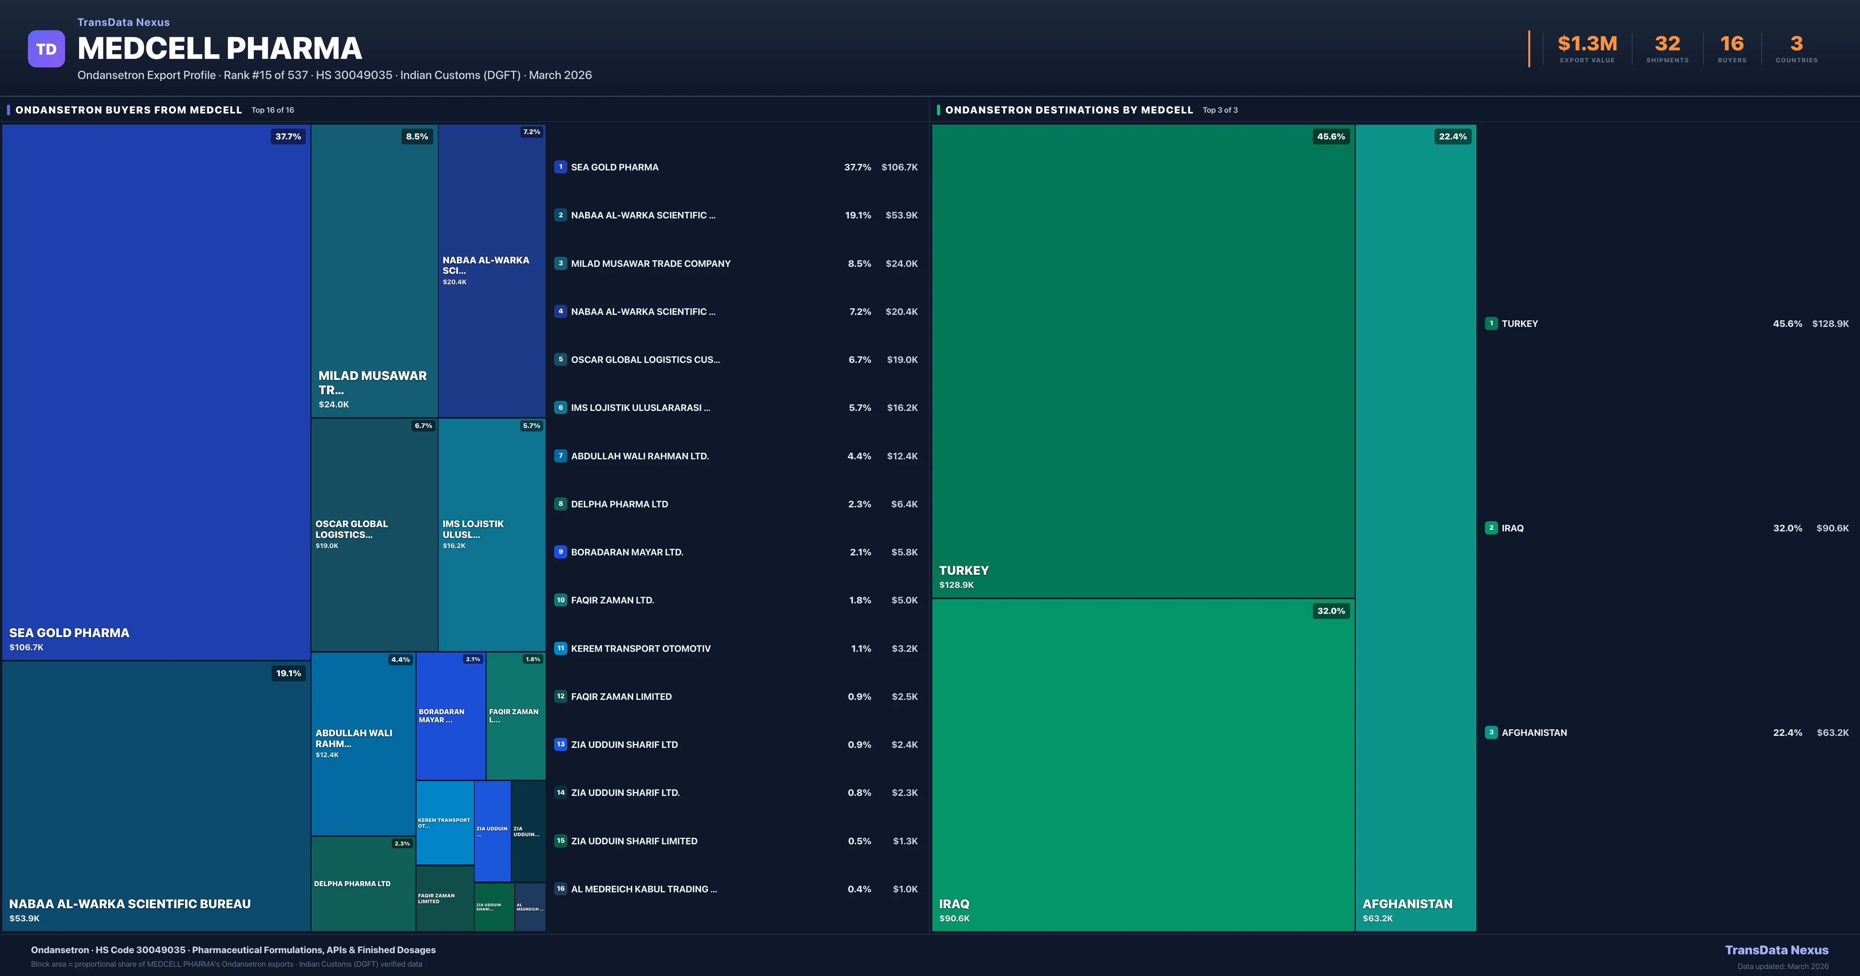Click the Delpha Pharma Ltd tile
Image resolution: width=1860 pixels, height=976 pixels.
(362, 883)
